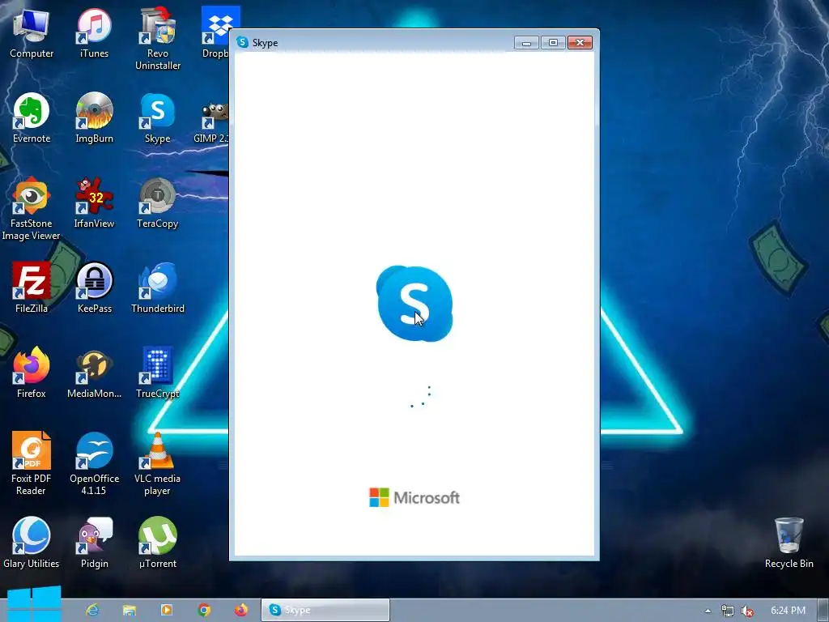Screen dimensions: 829x622
Task: Click the Skype title bar icon
Action: (243, 42)
